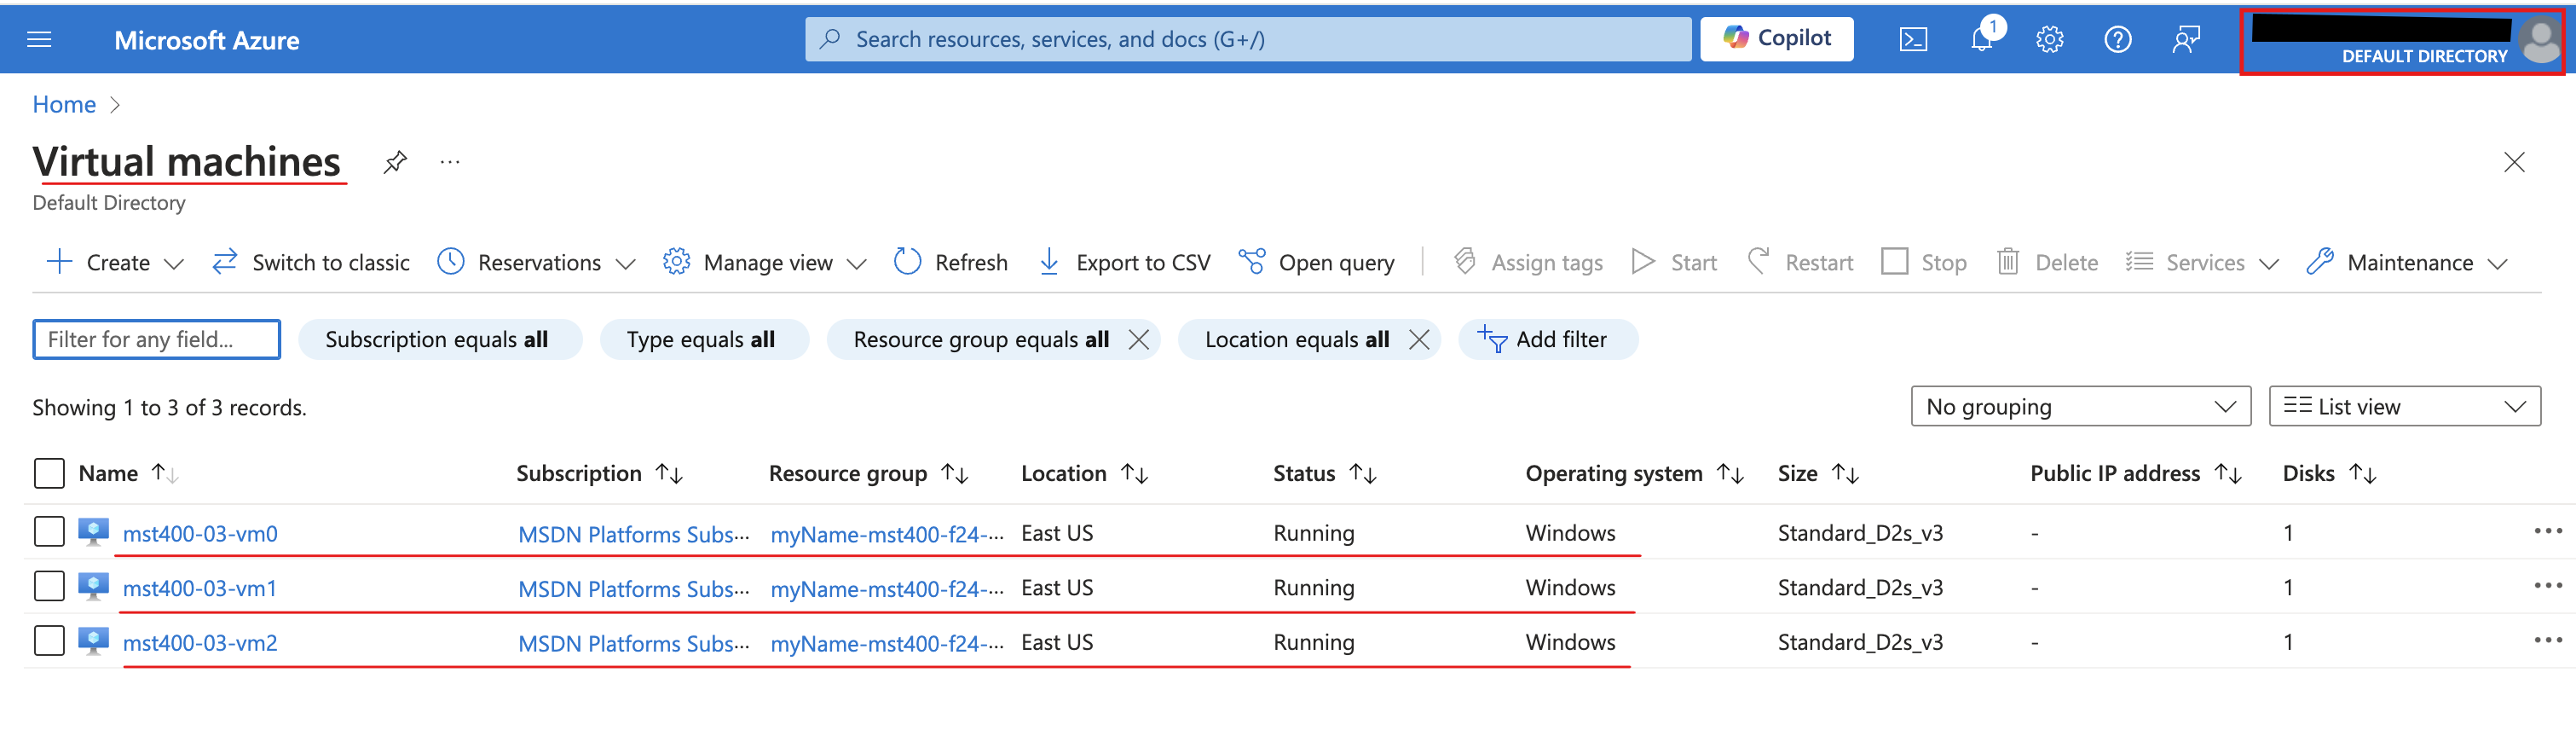Open the Type equals all filter
The image size is (2576, 742).
point(704,339)
